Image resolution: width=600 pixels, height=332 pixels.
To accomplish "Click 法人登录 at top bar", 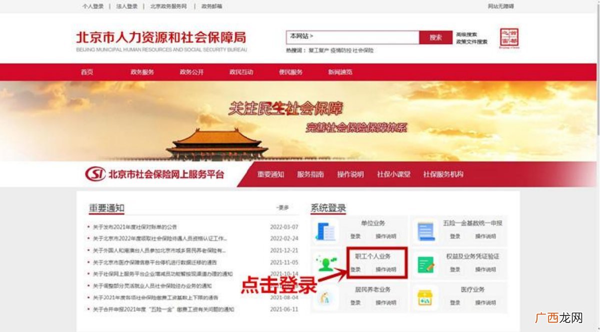I will click(126, 6).
